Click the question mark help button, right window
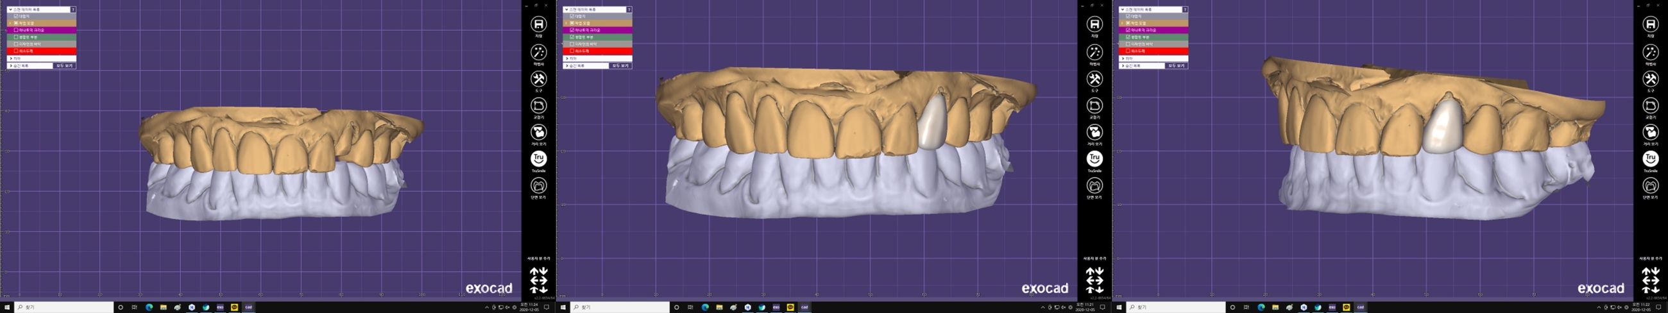 [x=1185, y=10]
